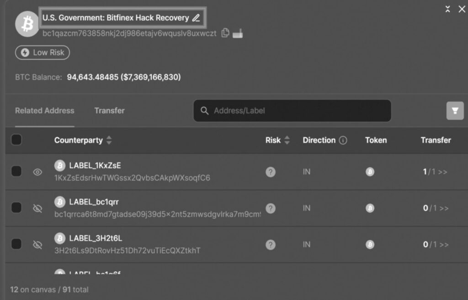Image resolution: width=468 pixels, height=300 pixels.
Task: Click BTC token icon in LABEL_3H2t6L row
Action: point(370,244)
